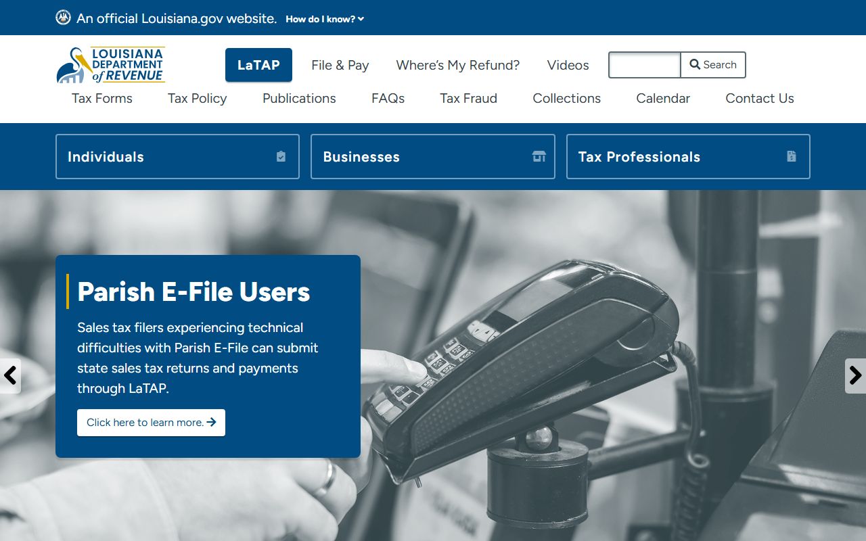Go to the next carousel slide
Viewport: 866px width, 541px height.
[x=855, y=375]
